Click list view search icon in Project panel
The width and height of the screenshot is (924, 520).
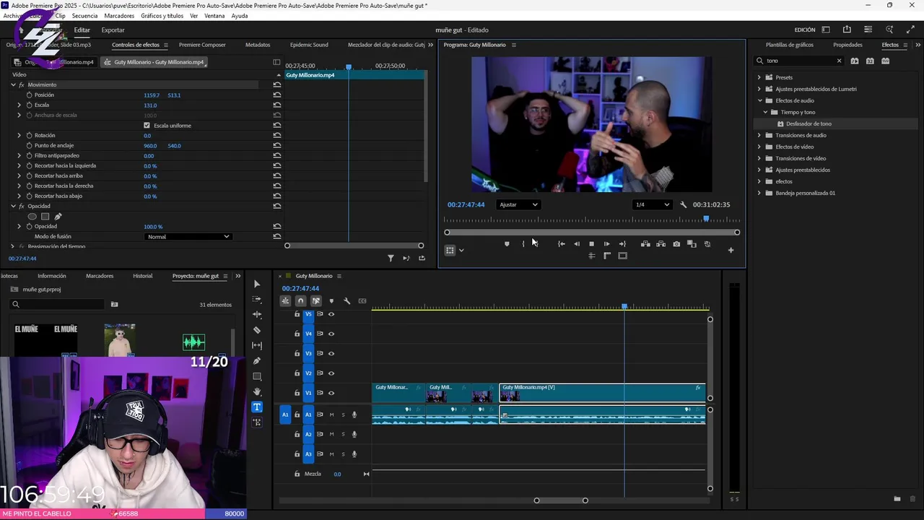click(x=114, y=305)
